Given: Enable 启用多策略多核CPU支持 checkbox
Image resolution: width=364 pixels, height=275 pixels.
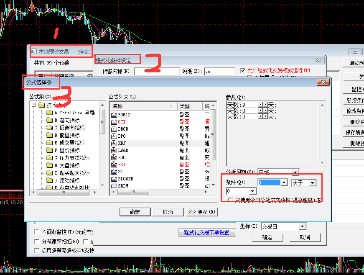Looking at the screenshot, I should coord(37,250).
